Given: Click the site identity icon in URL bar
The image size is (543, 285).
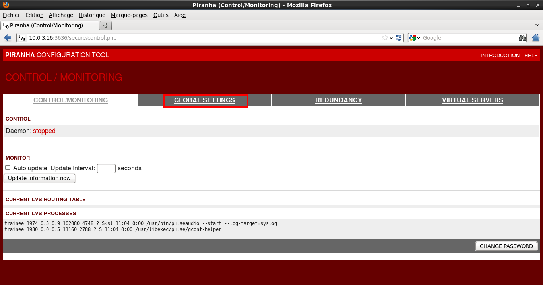Looking at the screenshot, I should (x=22, y=38).
